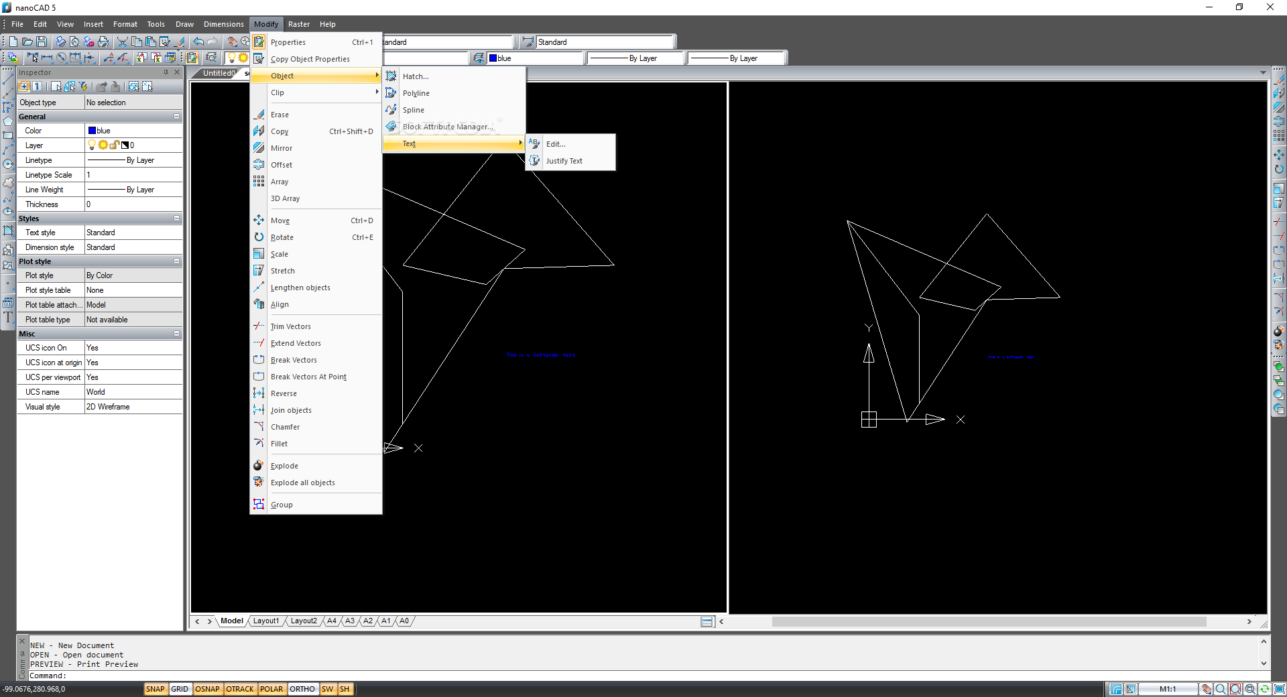The height and width of the screenshot is (697, 1287).
Task: Toggle GRID display in status bar
Action: [180, 689]
